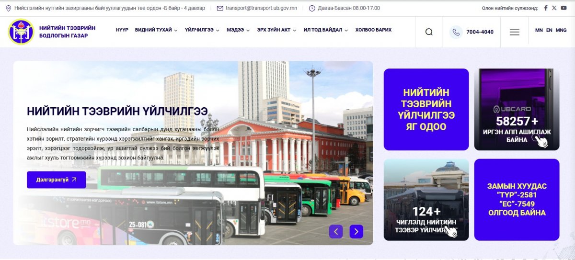Open the Facebook social icon

pyautogui.click(x=546, y=8)
